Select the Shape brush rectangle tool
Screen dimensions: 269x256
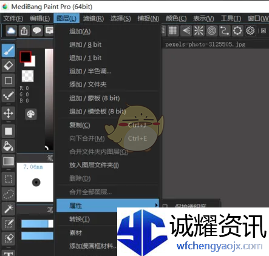[9, 81]
